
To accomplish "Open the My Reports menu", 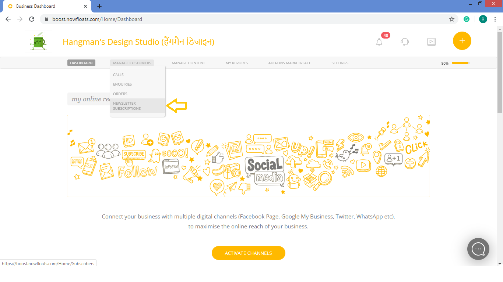I will coord(237,63).
